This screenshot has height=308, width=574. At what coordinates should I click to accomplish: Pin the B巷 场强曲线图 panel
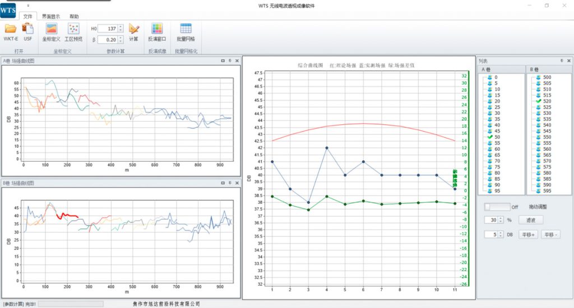coord(230,183)
